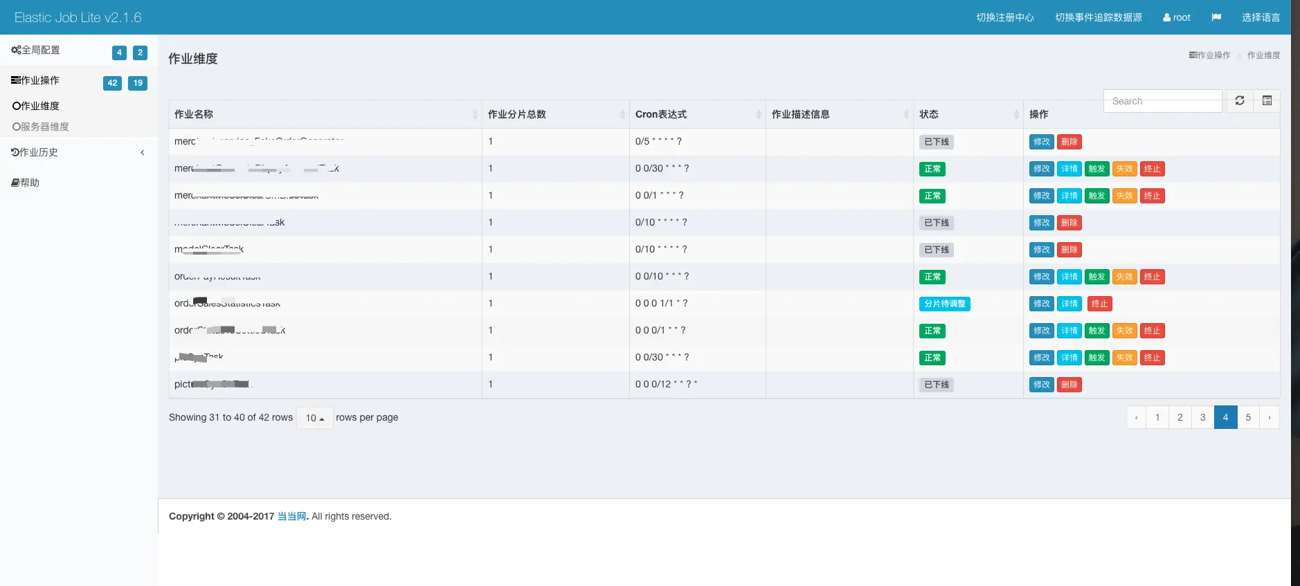Select 服务器维度 sidebar item
Screen dimensions: 1300x586
41,127
